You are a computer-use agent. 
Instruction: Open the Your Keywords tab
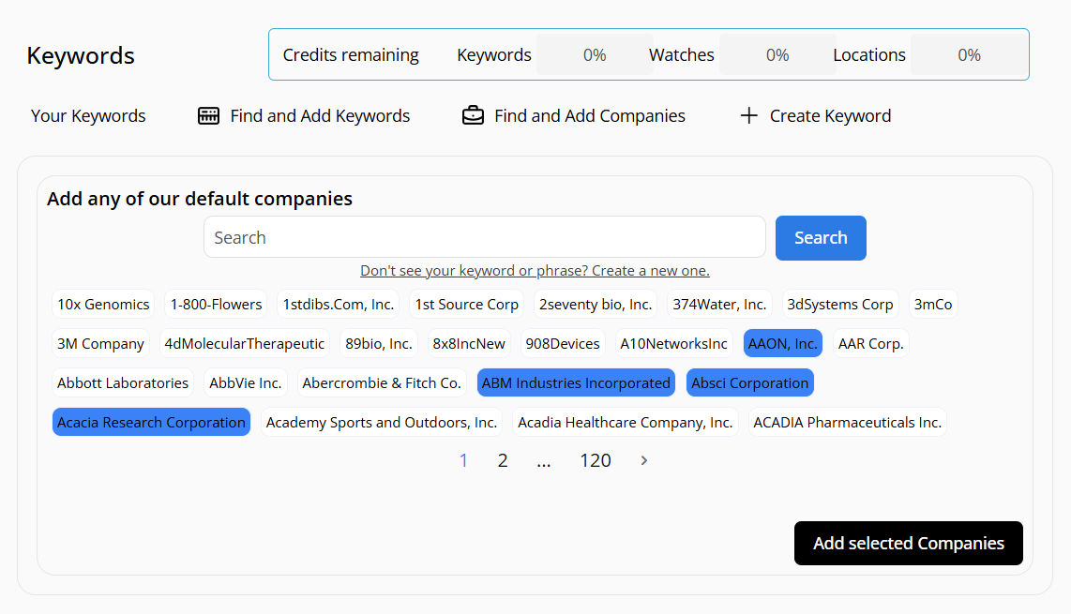click(88, 116)
